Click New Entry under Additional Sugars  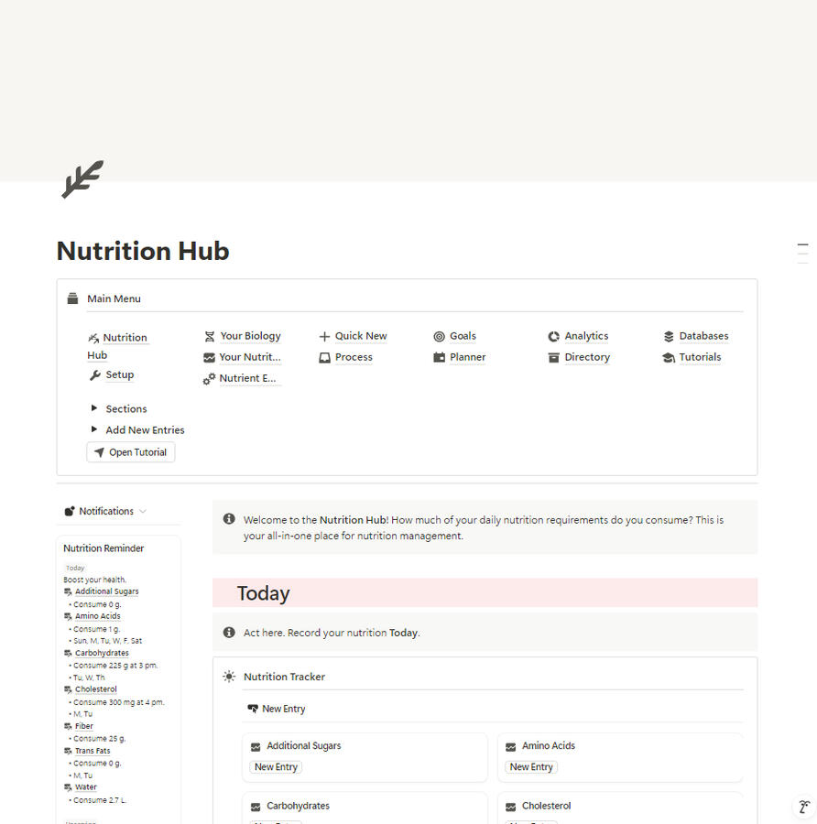tap(276, 767)
